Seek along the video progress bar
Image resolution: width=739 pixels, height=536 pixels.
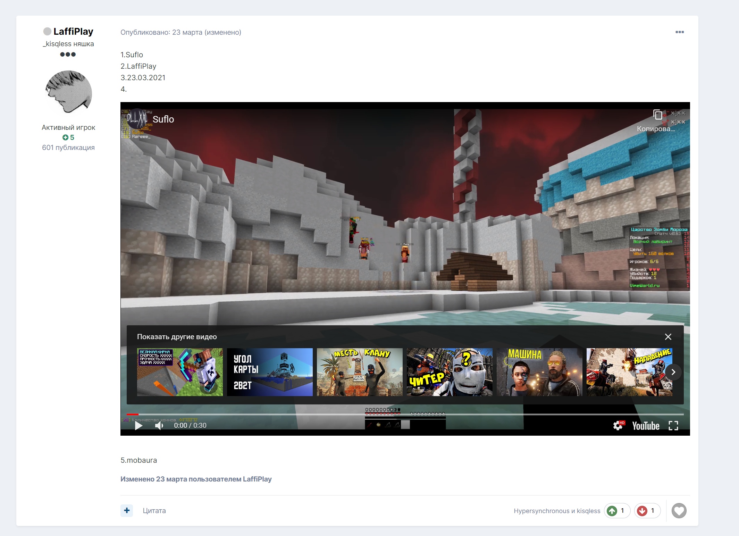click(405, 414)
